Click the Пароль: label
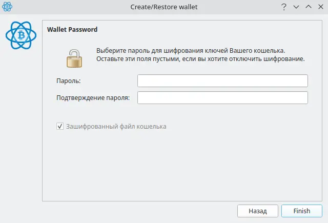 click(x=68, y=81)
